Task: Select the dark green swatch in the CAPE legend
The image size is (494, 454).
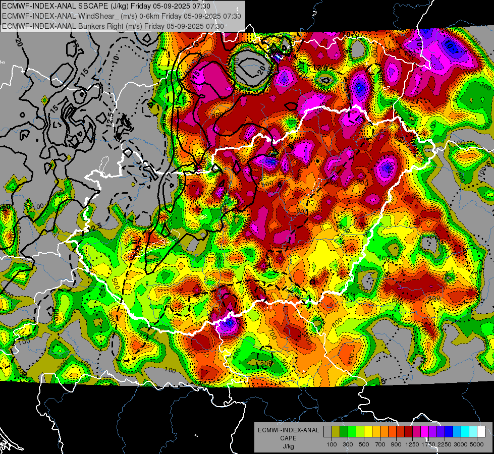Action: pos(344,432)
